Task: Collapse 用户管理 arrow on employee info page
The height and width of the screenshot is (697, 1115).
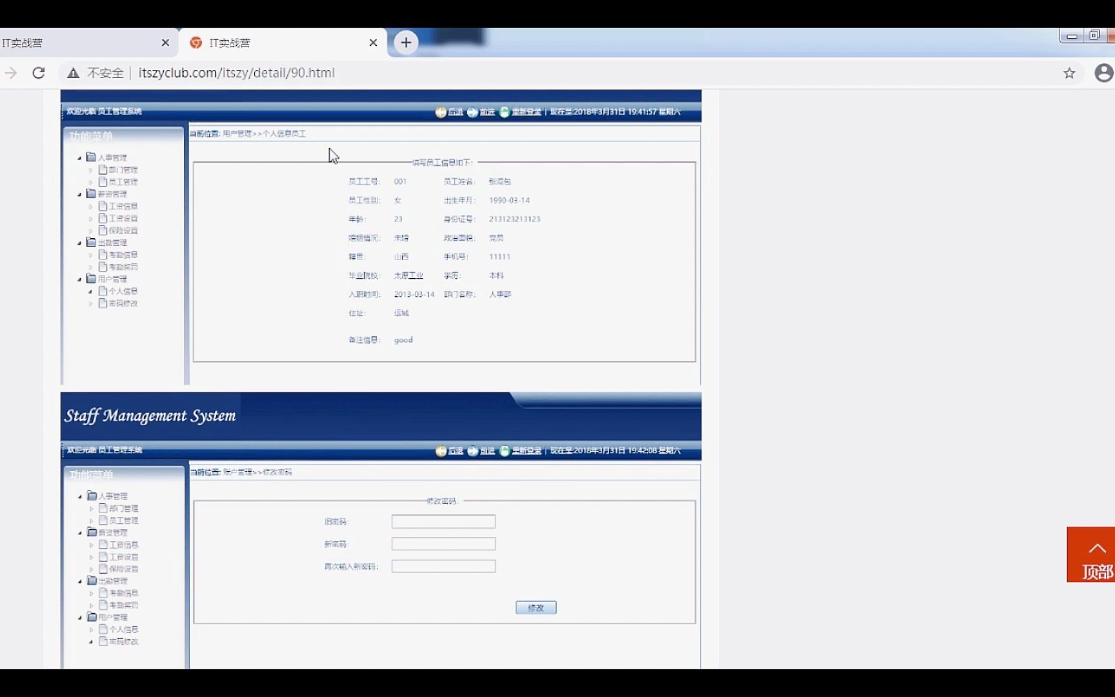Action: coord(80,279)
